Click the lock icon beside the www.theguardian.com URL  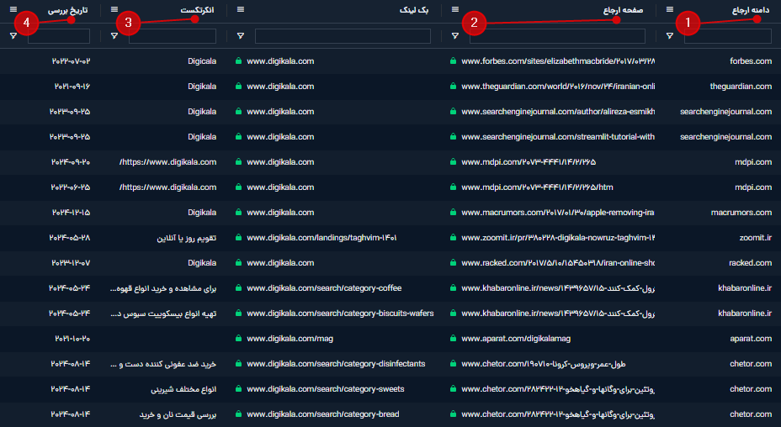(453, 86)
